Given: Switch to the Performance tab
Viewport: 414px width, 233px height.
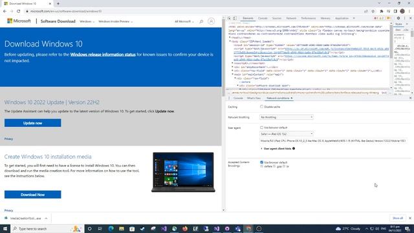Looking at the screenshot, I should point(309,18).
